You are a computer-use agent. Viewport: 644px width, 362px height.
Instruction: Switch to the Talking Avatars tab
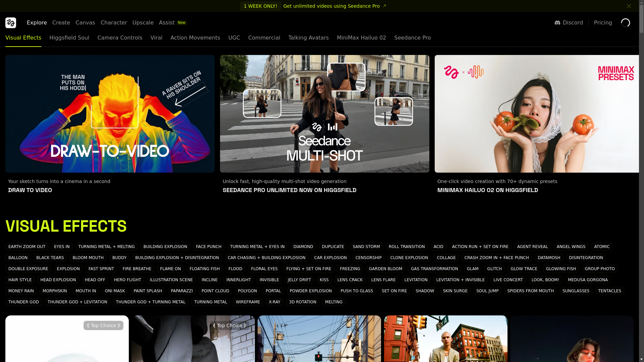point(308,38)
